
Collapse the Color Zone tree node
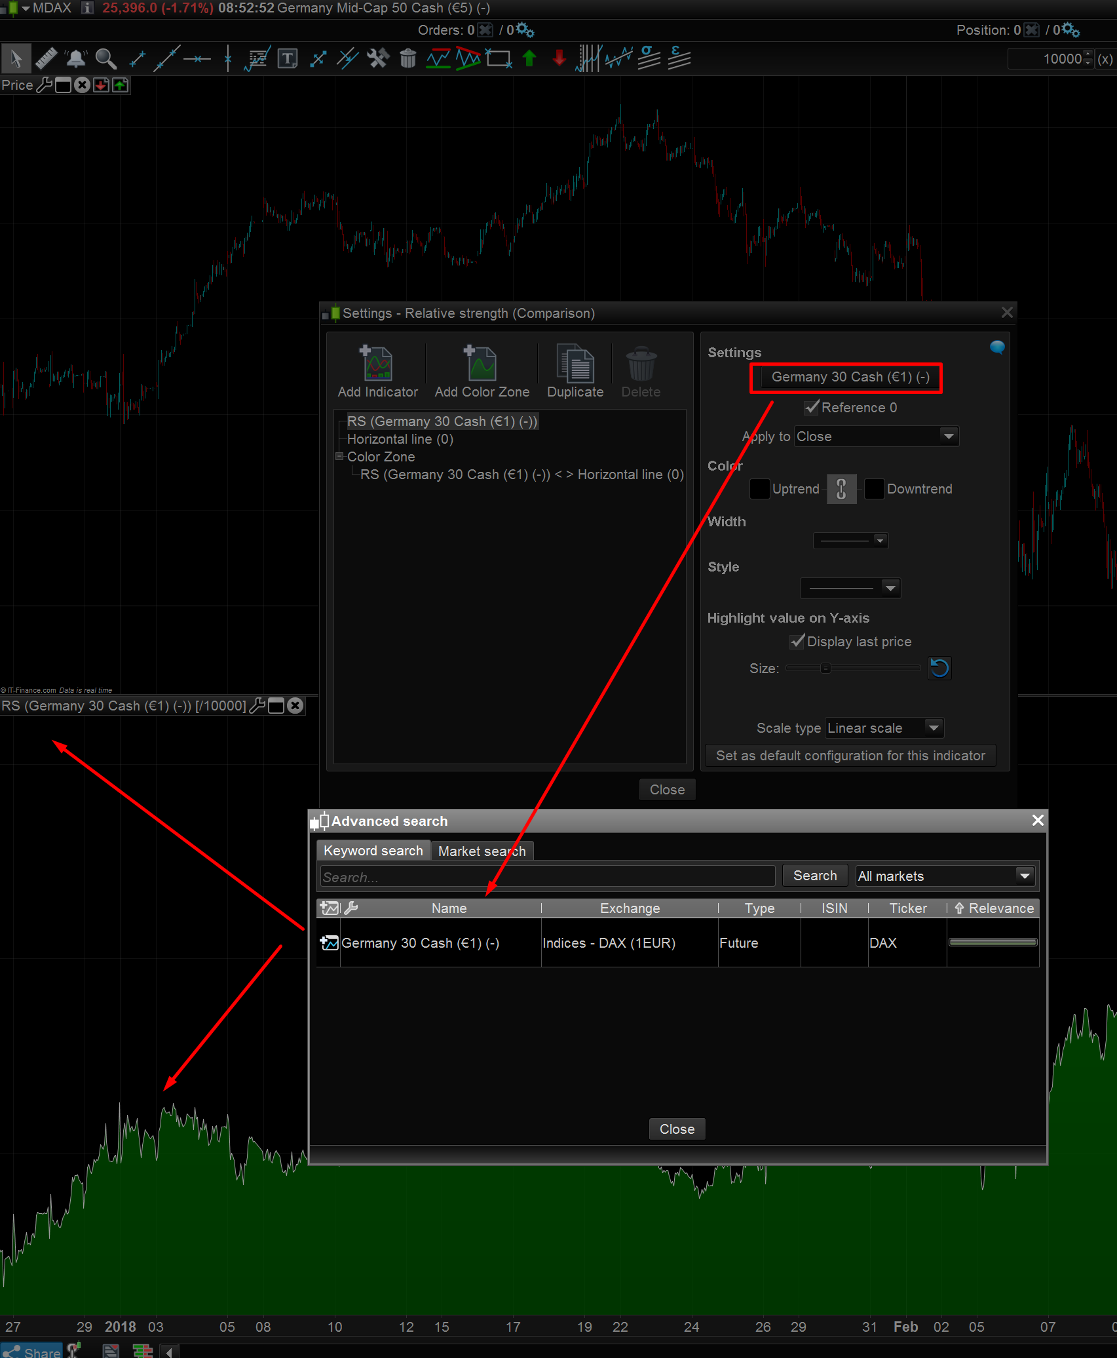tap(339, 456)
